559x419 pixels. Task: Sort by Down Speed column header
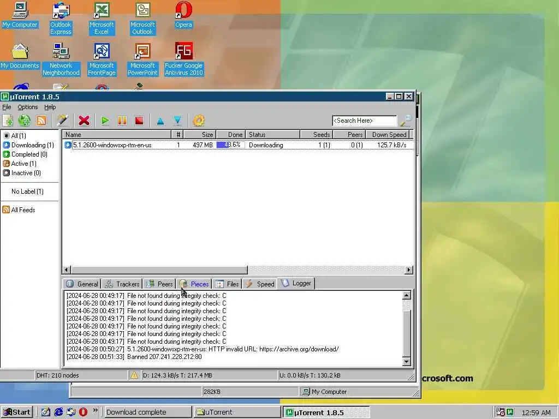tap(389, 135)
